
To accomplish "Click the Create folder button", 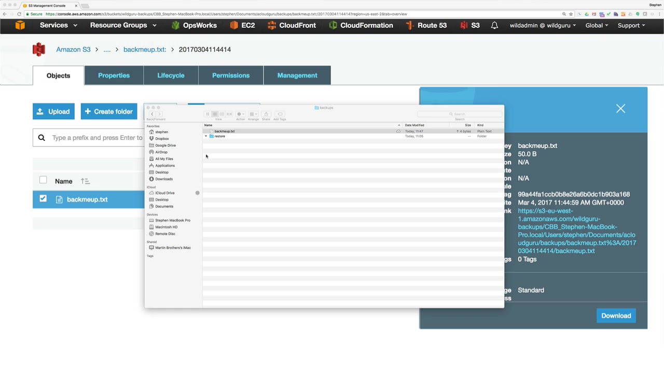I will (x=109, y=111).
